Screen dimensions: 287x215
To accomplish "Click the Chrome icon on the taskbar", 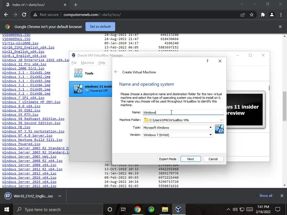I will (137, 209).
